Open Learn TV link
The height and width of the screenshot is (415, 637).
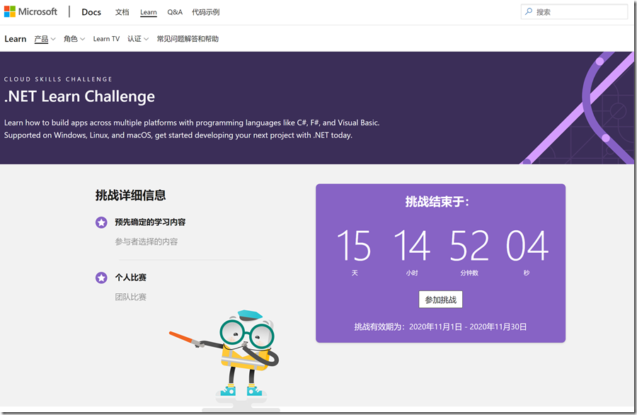point(106,39)
